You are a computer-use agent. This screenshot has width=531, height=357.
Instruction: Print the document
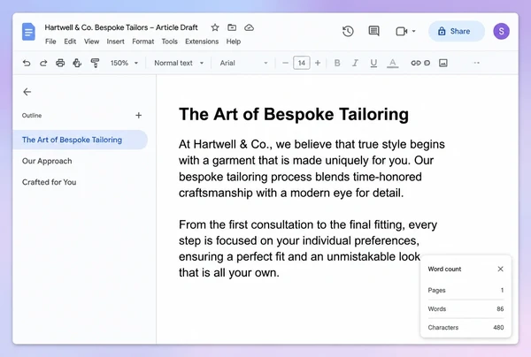click(60, 63)
